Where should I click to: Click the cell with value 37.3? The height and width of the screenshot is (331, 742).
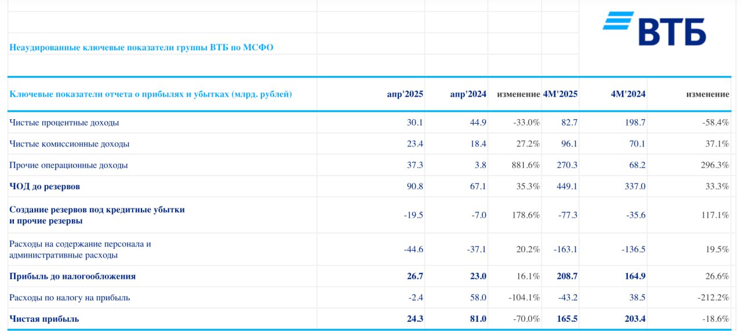(415, 165)
